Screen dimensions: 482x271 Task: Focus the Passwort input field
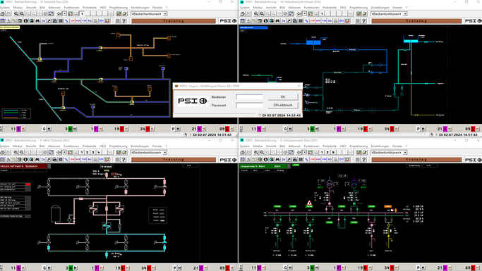click(x=249, y=105)
